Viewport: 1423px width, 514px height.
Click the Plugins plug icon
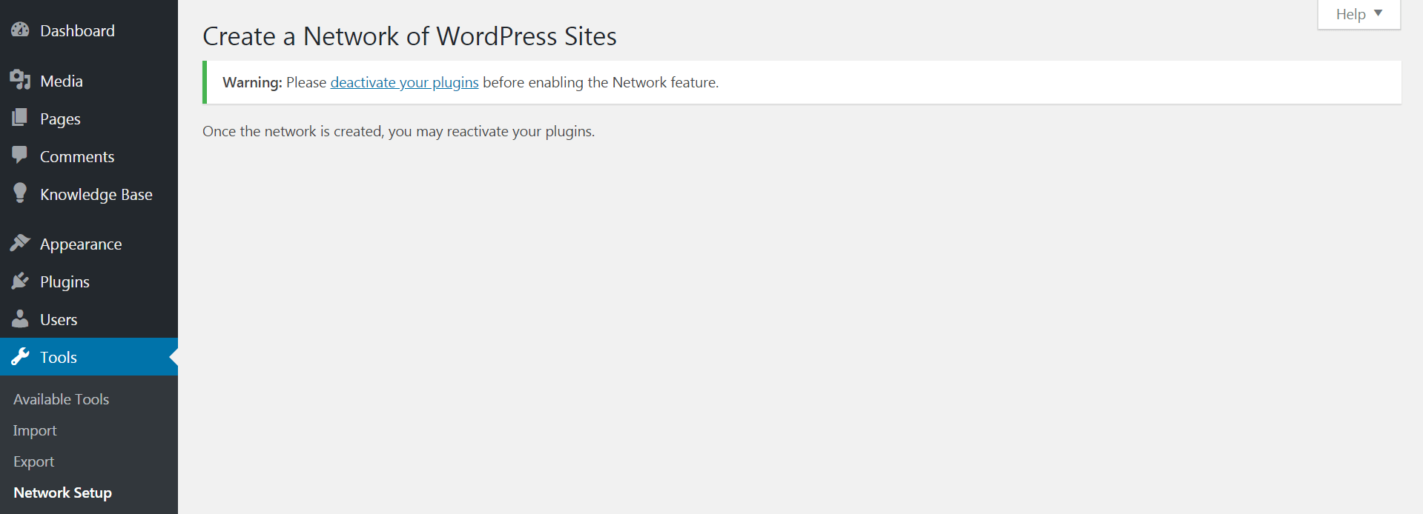click(x=20, y=281)
